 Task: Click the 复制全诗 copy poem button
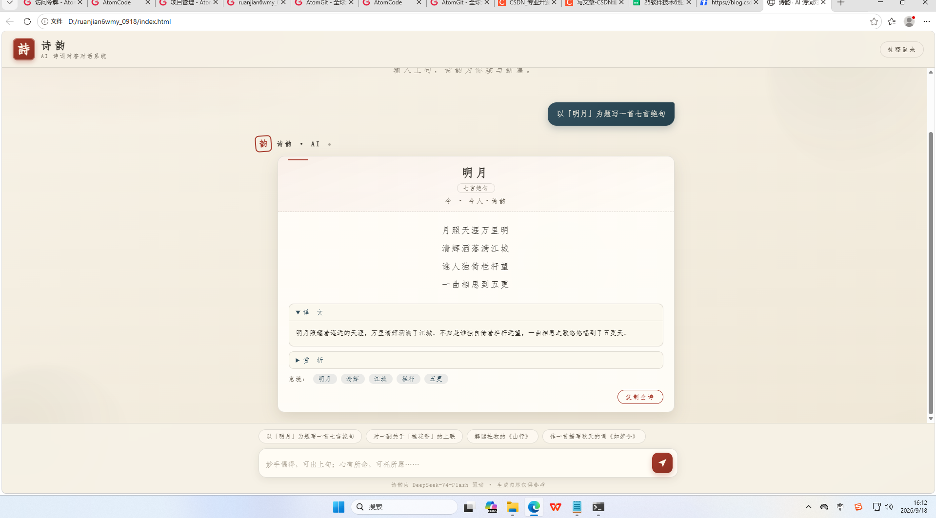pyautogui.click(x=640, y=397)
